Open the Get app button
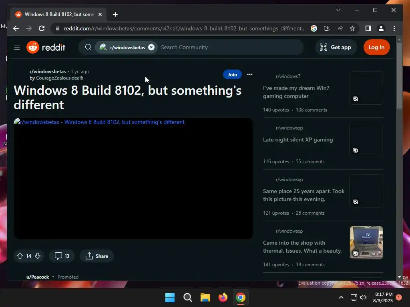This screenshot has width=410, height=307. click(336, 47)
